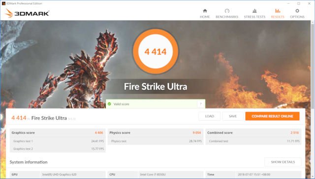This screenshot has height=179, width=315.
Task: Maximize the 3DMark window
Action: point(299,3)
